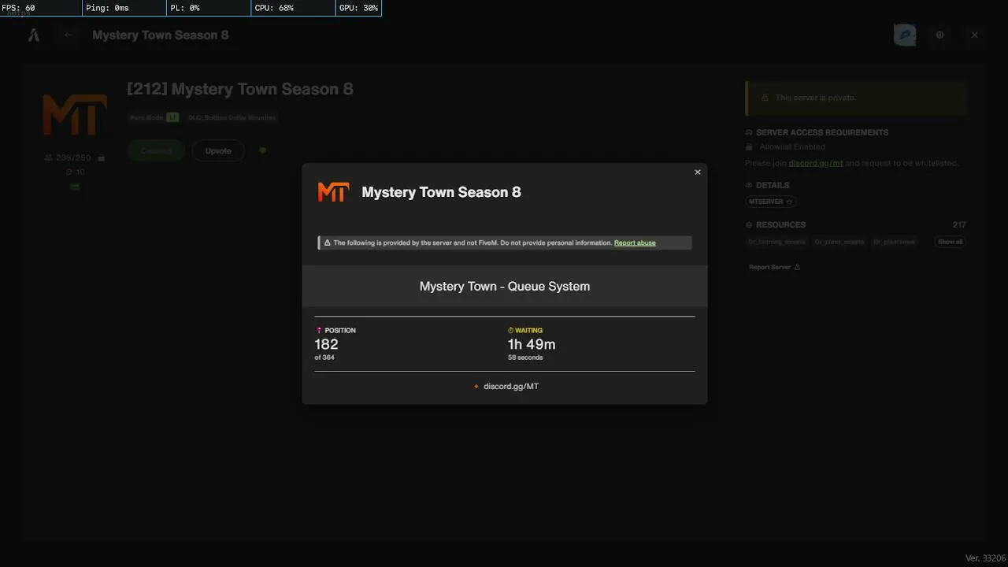Select the queue position number 182
This screenshot has height=567, width=1008.
326,344
